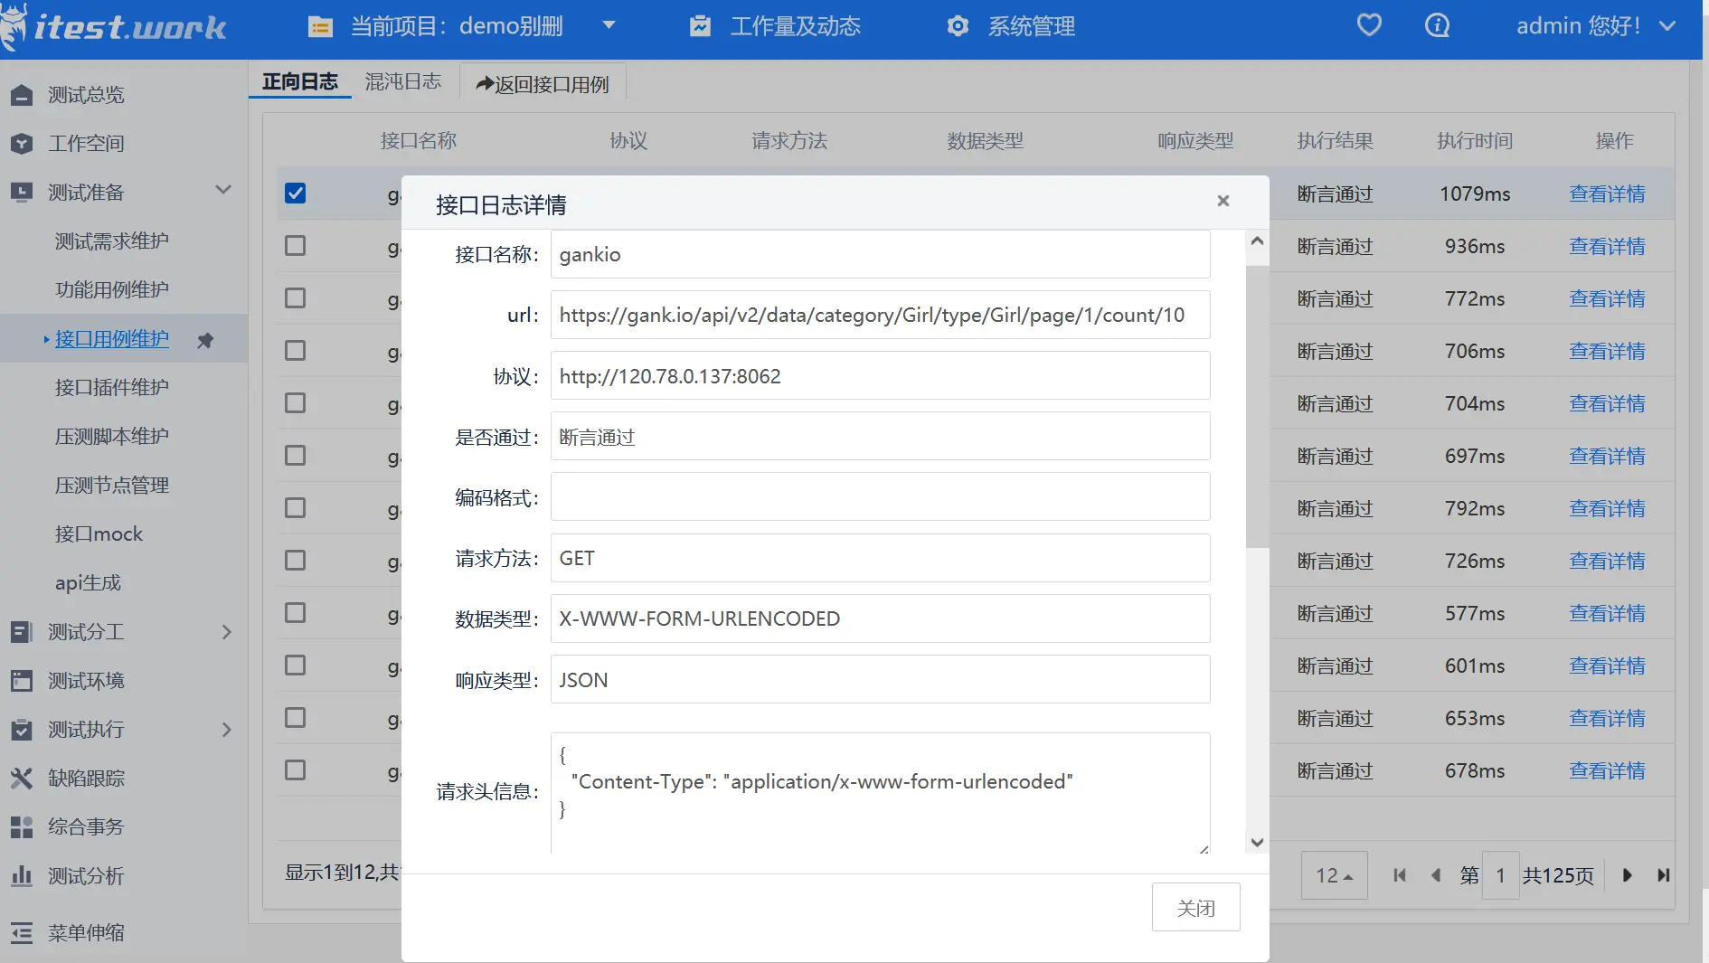This screenshot has height=963, width=1709.
Task: Go to the next page icon
Action: pyautogui.click(x=1627, y=875)
